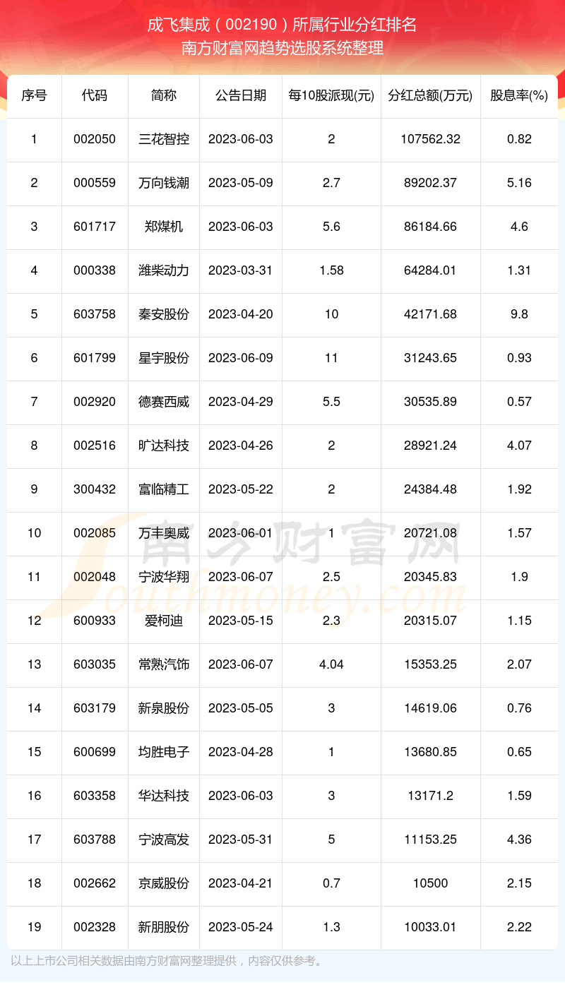
Task: Click the 新朋股份 dividend yield 2.22
Action: tap(519, 927)
